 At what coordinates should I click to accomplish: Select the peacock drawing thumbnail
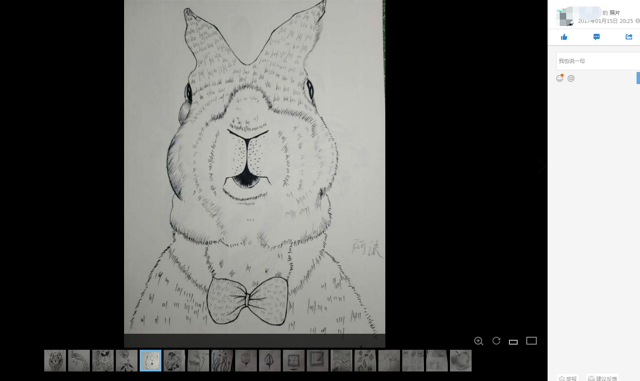[79, 361]
